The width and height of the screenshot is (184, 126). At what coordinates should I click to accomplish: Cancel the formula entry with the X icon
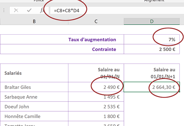pos(16,10)
